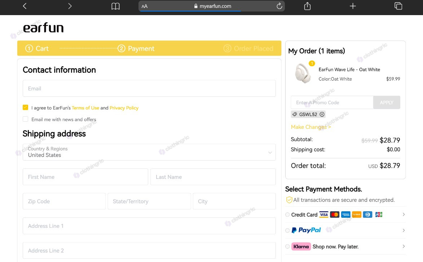
Task: Go back with the browser back arrow
Action: (x=25, y=6)
